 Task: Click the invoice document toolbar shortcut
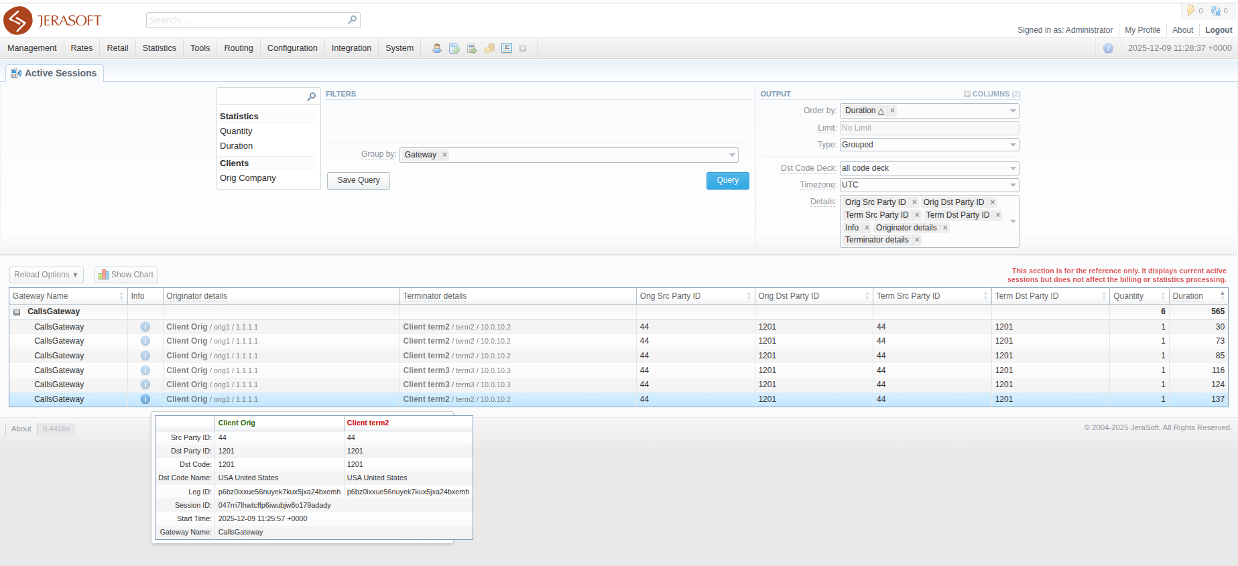(454, 48)
